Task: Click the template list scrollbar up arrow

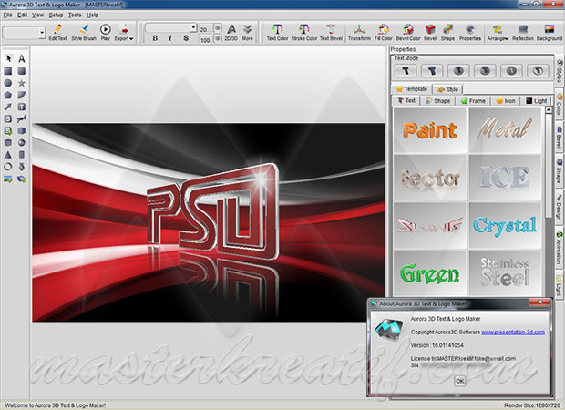Action: coord(549,109)
